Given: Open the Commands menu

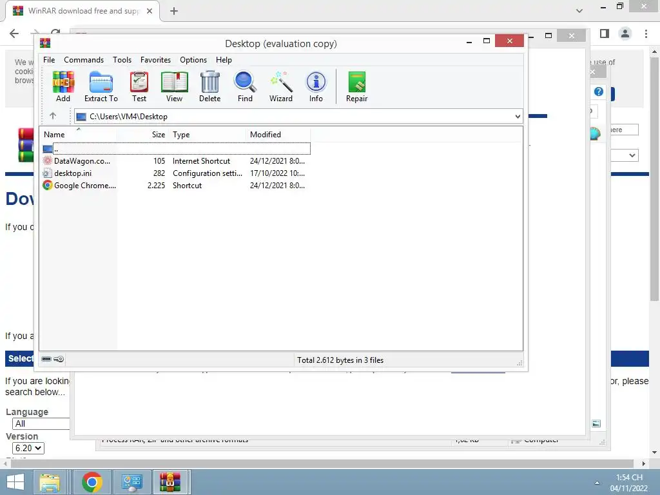Looking at the screenshot, I should point(84,60).
